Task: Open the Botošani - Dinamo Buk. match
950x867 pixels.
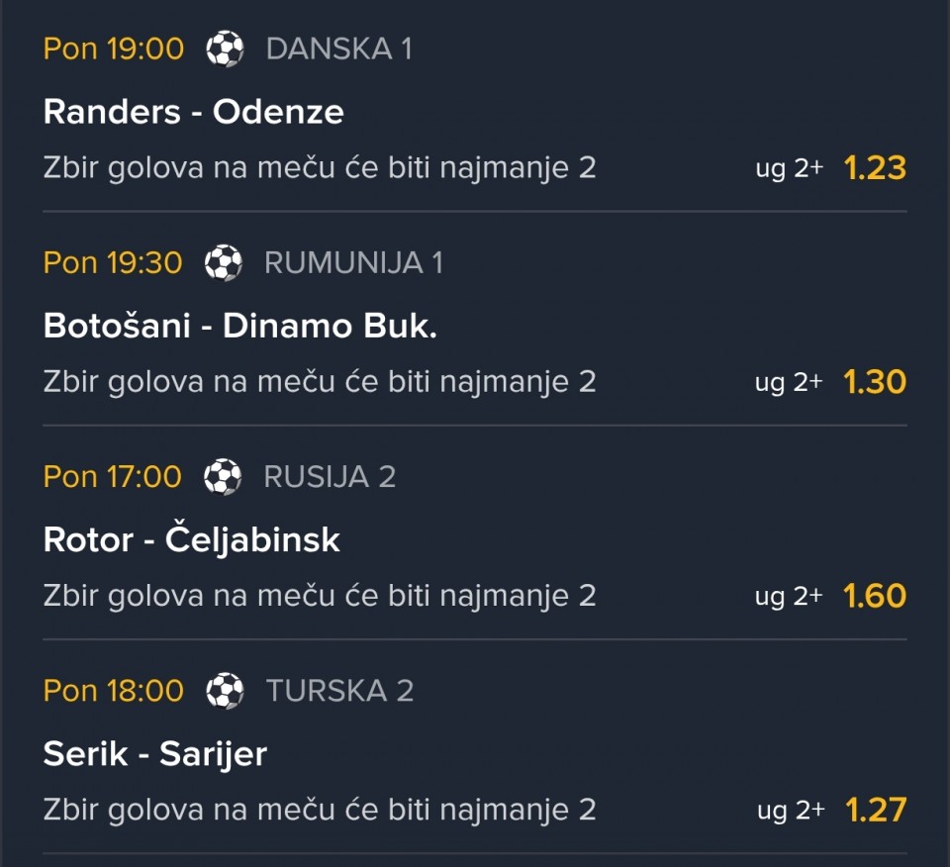Action: 240,326
